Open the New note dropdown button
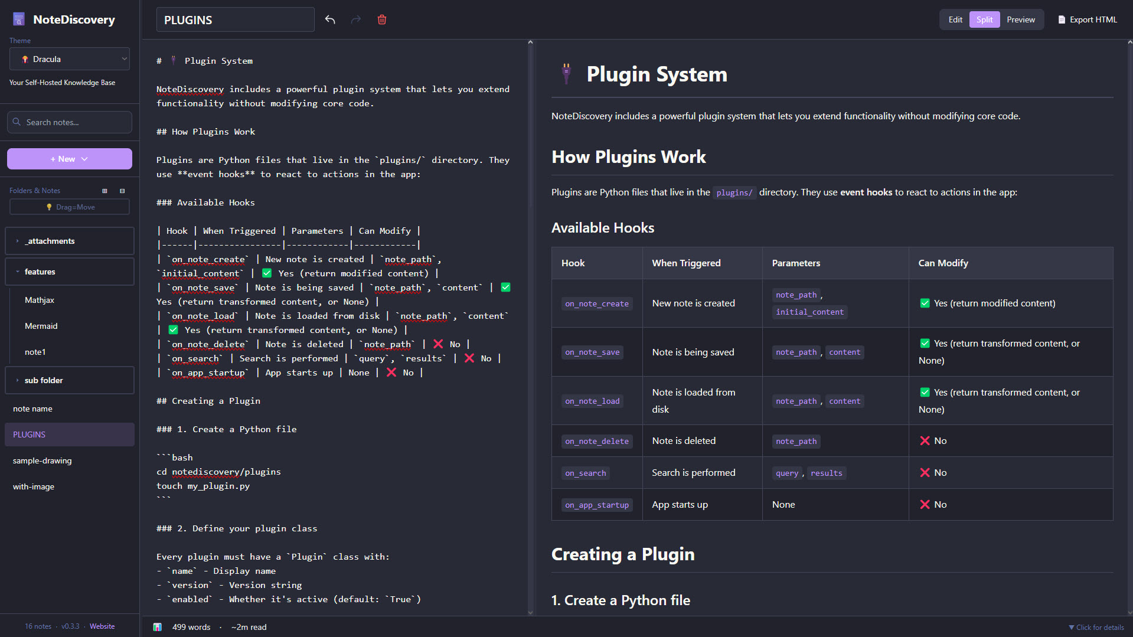Screen dimensions: 1133x637 click(x=70, y=159)
